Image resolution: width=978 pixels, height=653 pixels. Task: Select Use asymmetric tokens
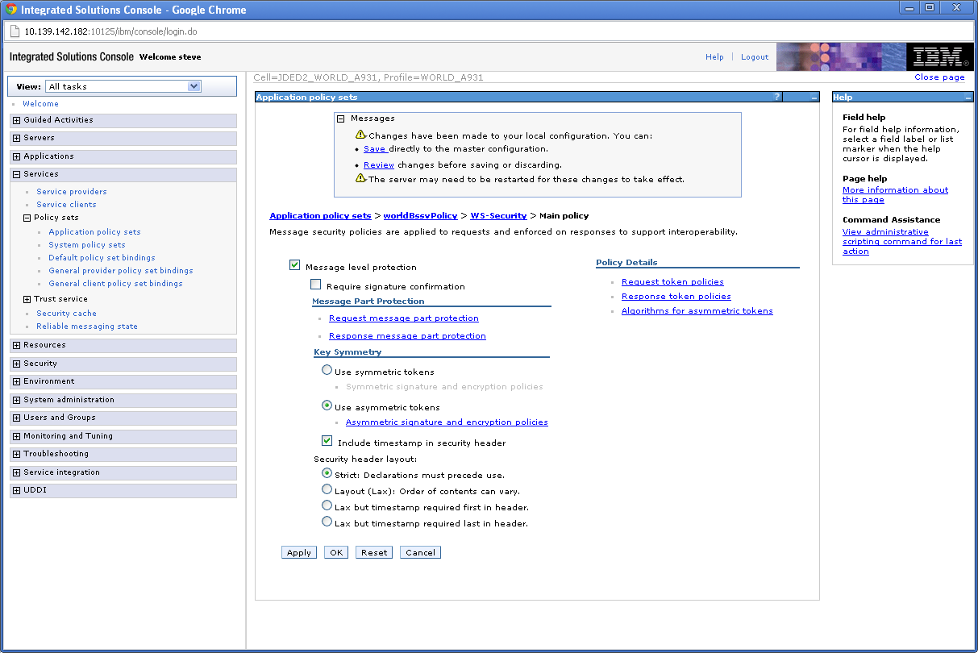click(x=327, y=406)
